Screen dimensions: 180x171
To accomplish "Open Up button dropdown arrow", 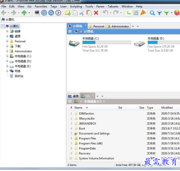I will click(29, 13).
